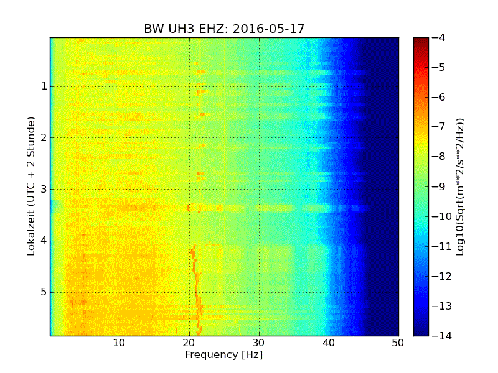Click x-axis tick label 20
This screenshot has width=498, height=373.
point(189,343)
